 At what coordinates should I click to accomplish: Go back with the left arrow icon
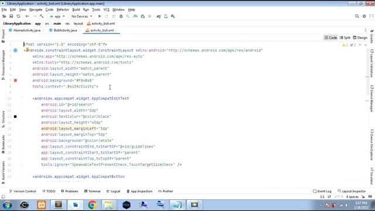pos(27,16)
